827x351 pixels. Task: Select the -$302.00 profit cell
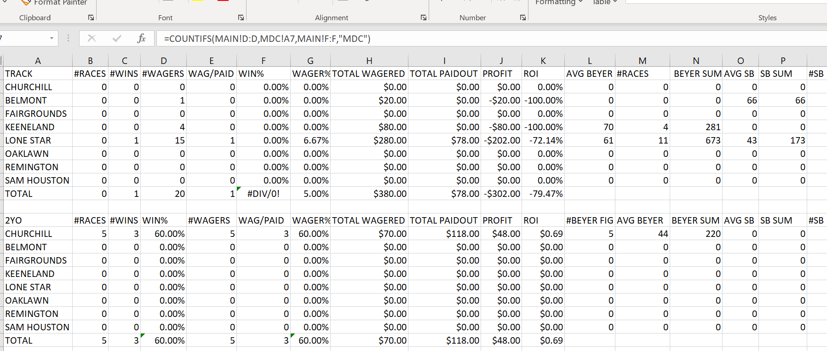click(x=501, y=194)
